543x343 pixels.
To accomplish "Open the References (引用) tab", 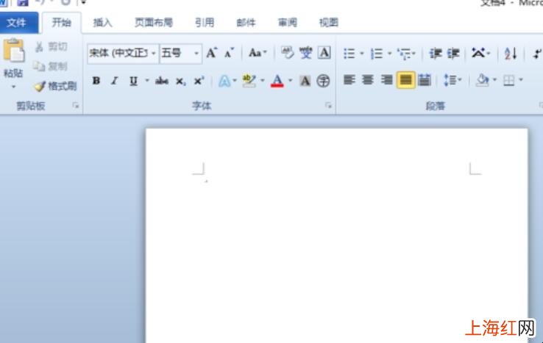I will coord(205,23).
